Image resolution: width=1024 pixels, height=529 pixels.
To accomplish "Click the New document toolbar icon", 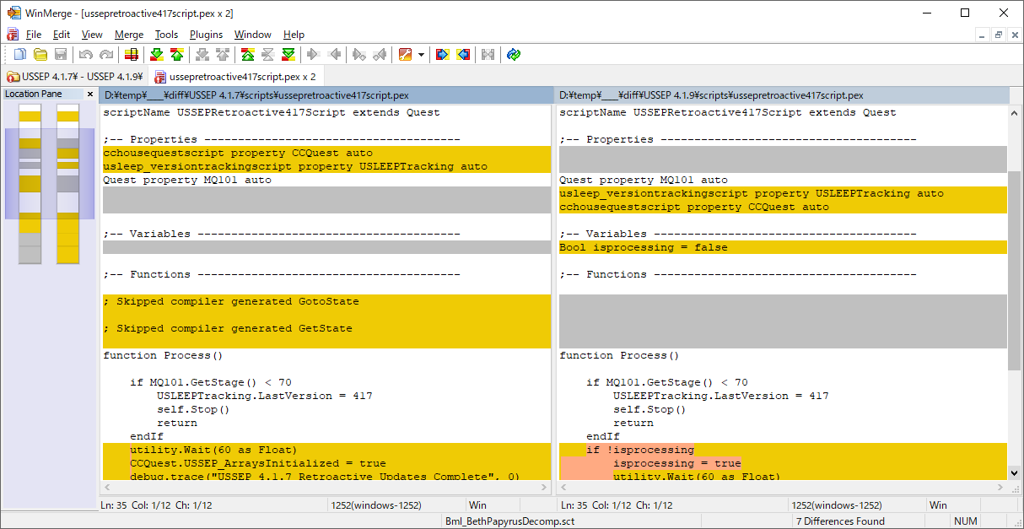I will (x=18, y=55).
